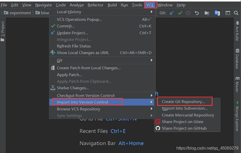Expand the Sync Settings submenu arrow
The height and width of the screenshot is (153, 241).
tap(152, 115)
